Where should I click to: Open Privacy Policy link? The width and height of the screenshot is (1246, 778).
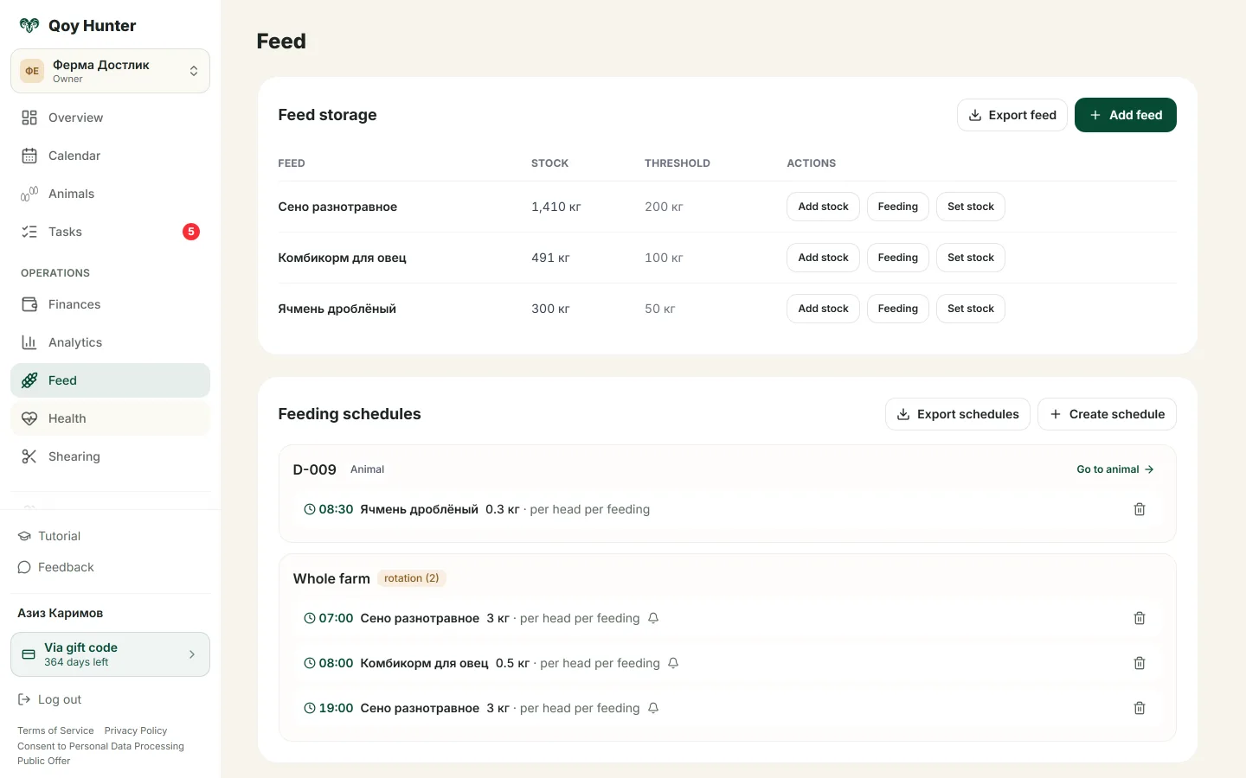coord(136,730)
